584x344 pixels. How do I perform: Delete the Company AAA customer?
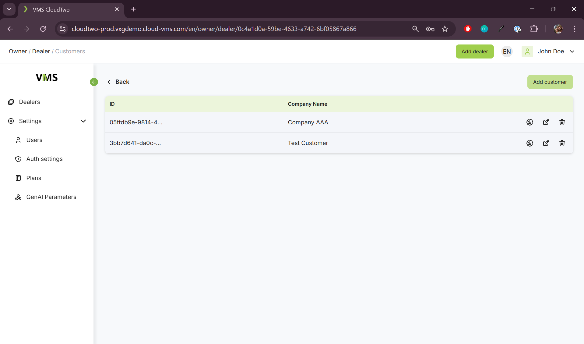[x=562, y=122]
